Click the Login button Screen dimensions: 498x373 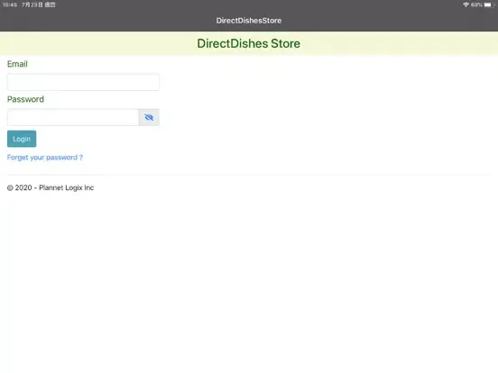tap(22, 139)
